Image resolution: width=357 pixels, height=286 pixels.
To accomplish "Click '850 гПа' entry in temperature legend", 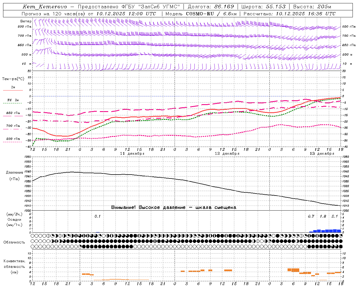I will point(13,113).
